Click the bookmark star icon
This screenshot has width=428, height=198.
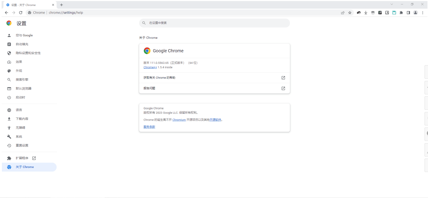pos(350,13)
